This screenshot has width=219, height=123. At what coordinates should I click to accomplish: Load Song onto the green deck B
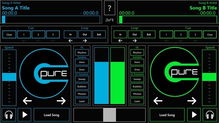pyautogui.click(x=167, y=115)
